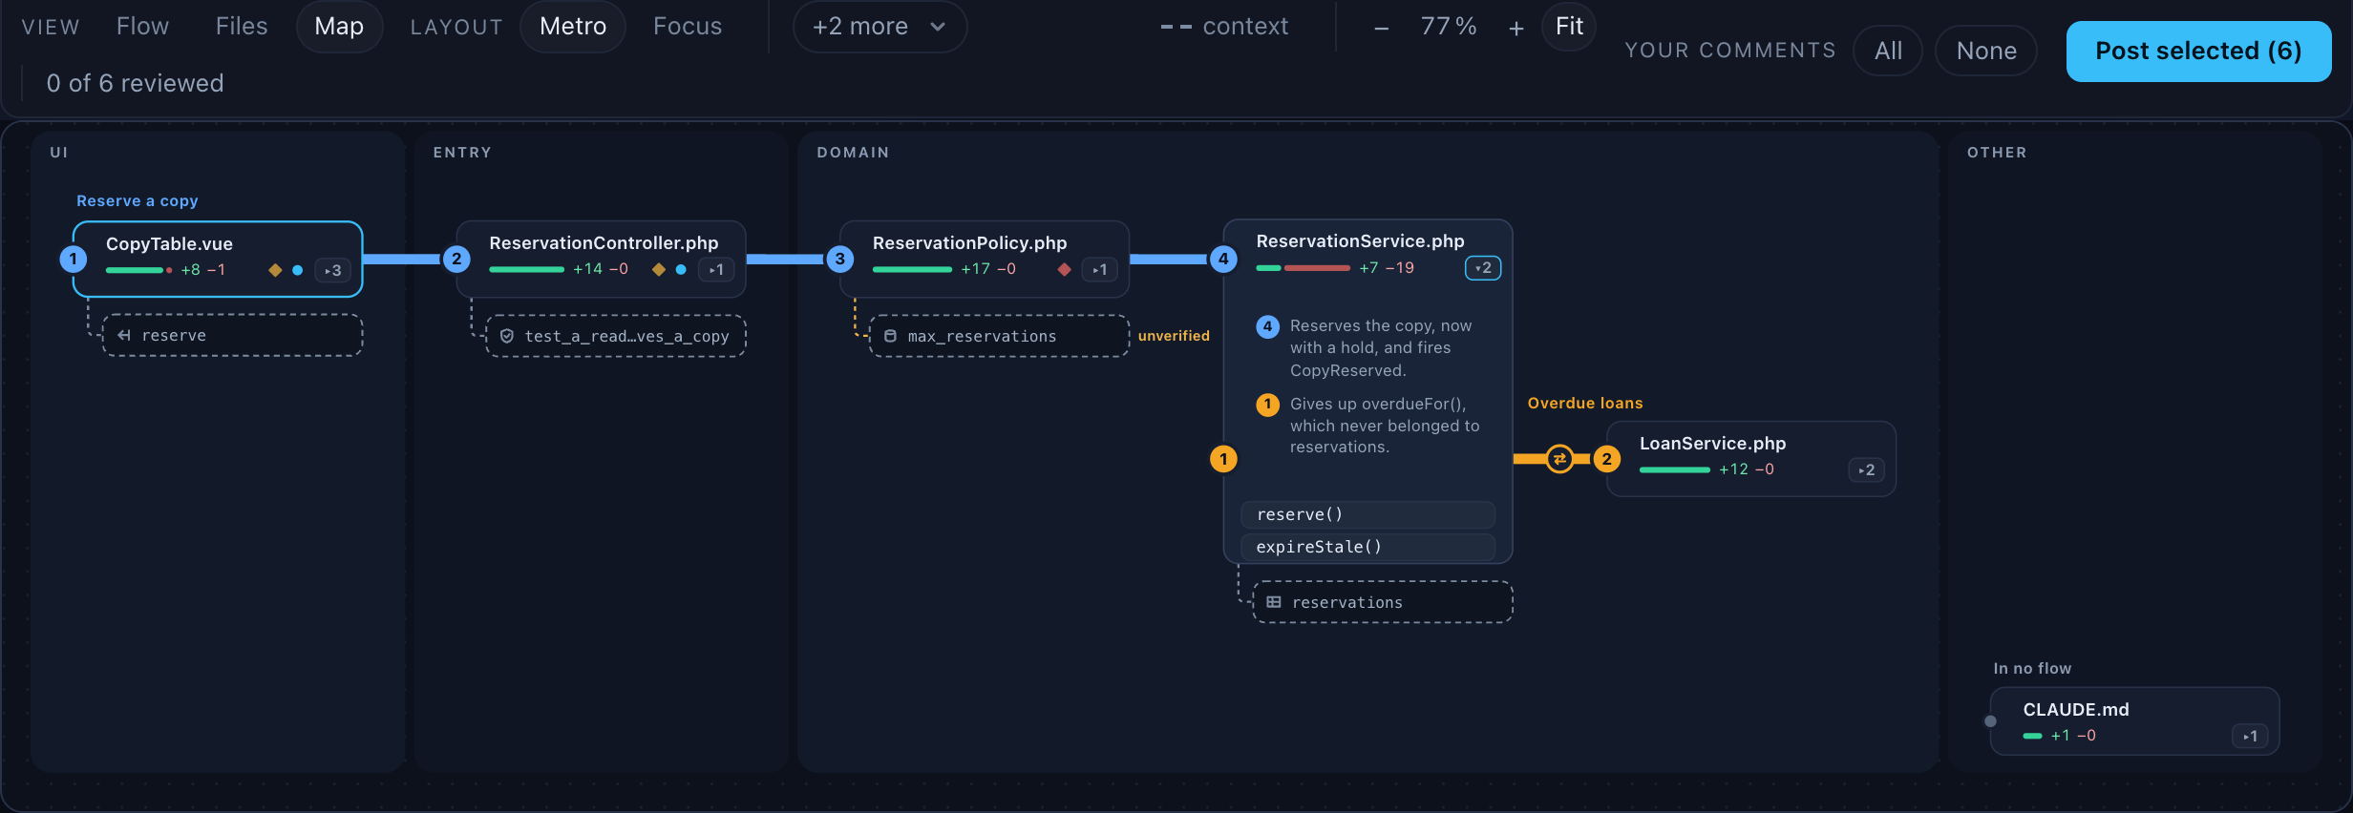Viewport: 2353px width, 813px height.
Task: Click step 3 marker on ReservationPolicy.php
Action: click(x=840, y=259)
